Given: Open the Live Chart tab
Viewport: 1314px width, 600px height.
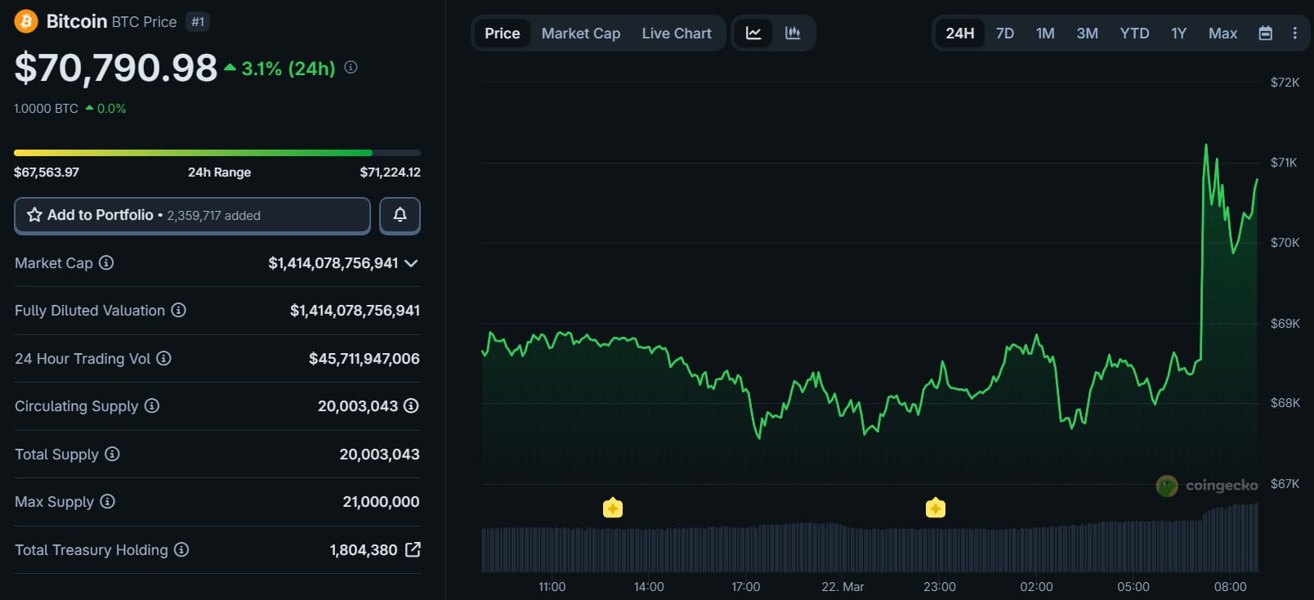Looking at the screenshot, I should [676, 34].
